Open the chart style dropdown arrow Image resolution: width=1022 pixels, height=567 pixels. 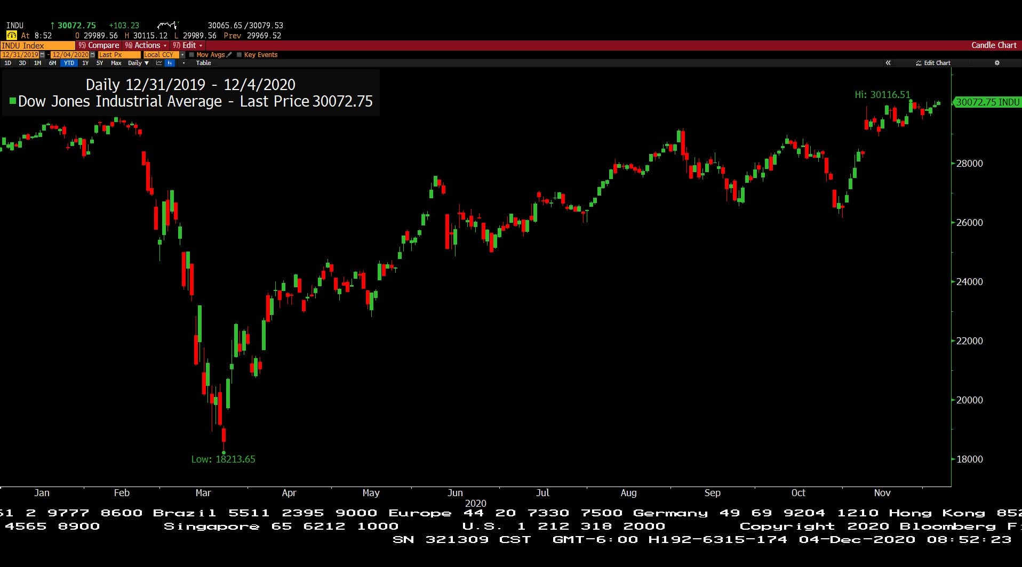[183, 63]
